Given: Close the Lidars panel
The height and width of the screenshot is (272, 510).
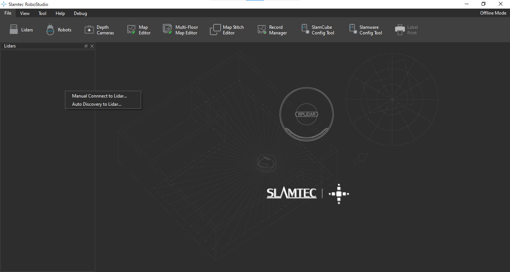Looking at the screenshot, I should [x=92, y=46].
